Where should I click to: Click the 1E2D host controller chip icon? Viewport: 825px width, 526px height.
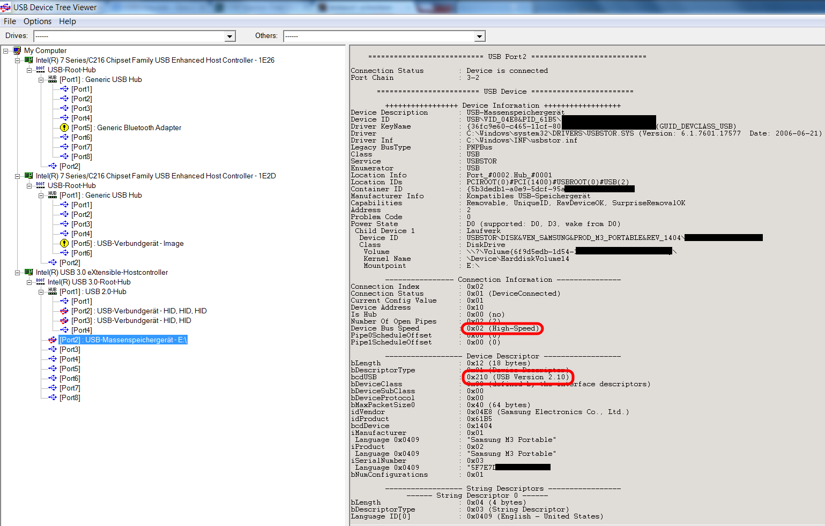click(28, 176)
